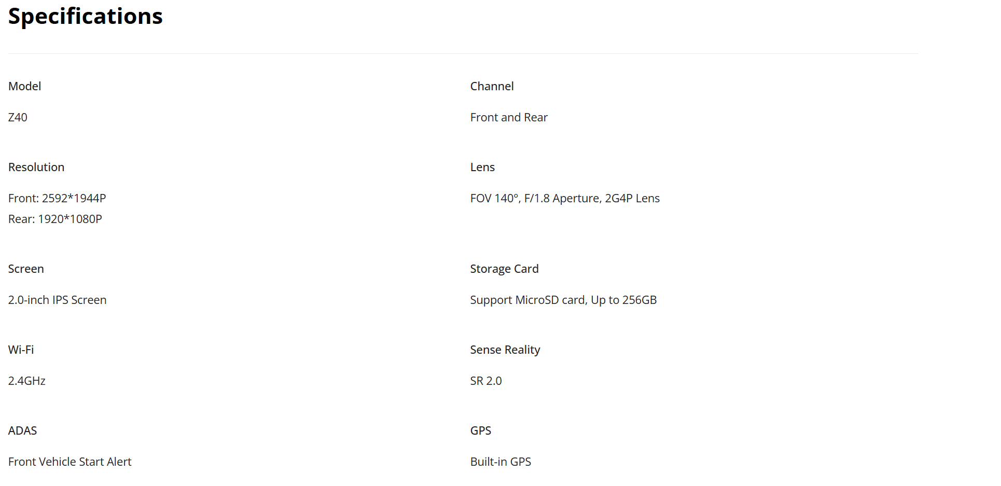Image resolution: width=1001 pixels, height=486 pixels.
Task: Select the Lens label
Action: [x=482, y=167]
